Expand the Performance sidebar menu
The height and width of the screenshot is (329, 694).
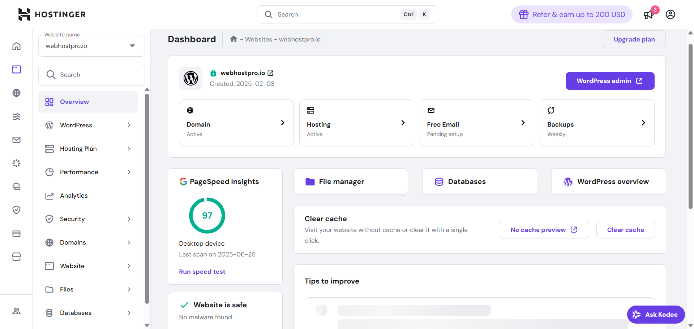(x=88, y=172)
